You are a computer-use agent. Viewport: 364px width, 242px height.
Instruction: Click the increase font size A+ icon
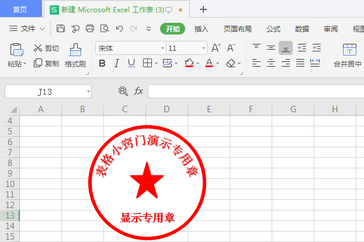click(x=216, y=48)
